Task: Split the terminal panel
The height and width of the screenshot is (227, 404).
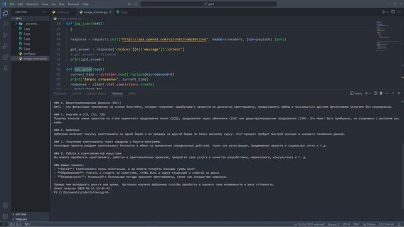Action: (x=376, y=93)
